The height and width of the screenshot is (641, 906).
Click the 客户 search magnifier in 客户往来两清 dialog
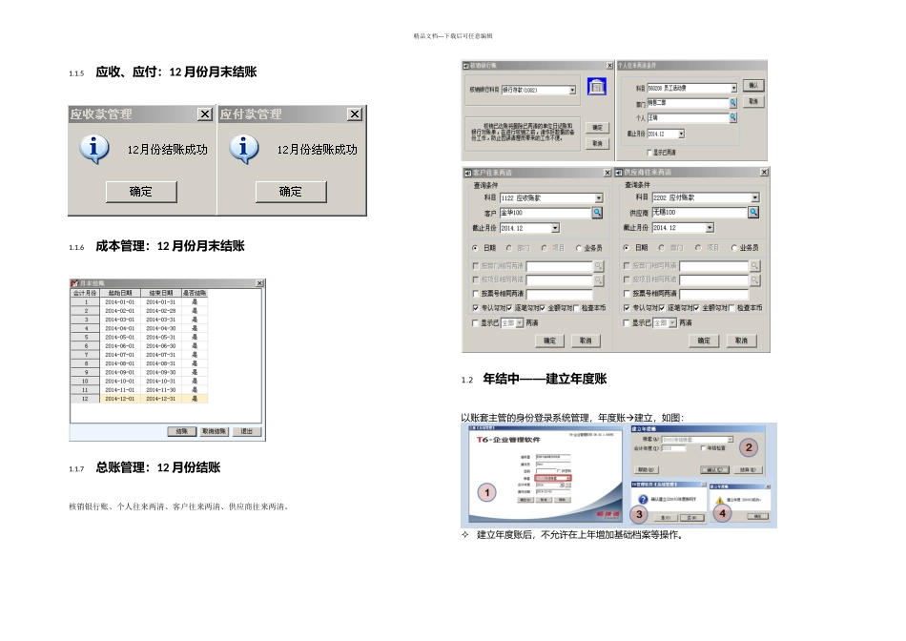[597, 213]
